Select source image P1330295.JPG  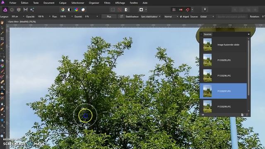point(223,60)
